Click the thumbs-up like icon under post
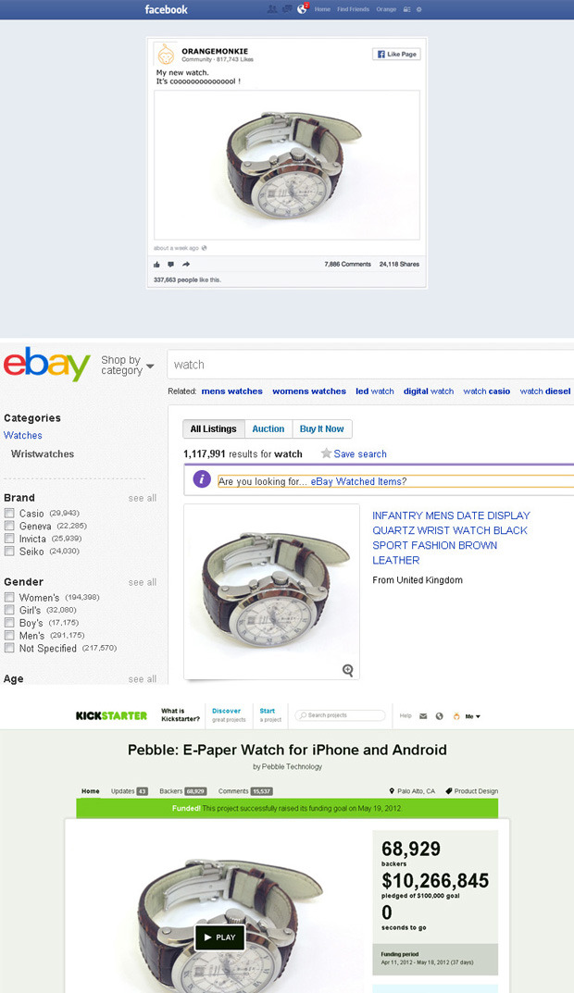The width and height of the screenshot is (574, 993). pyautogui.click(x=157, y=264)
